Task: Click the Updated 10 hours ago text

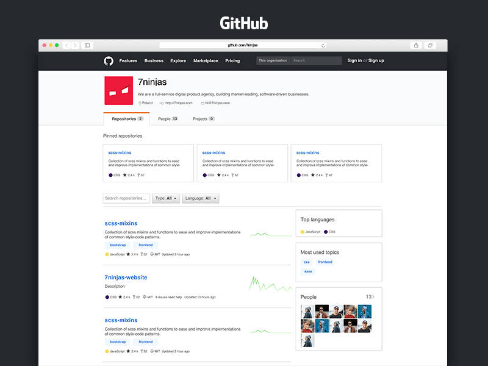Action: pos(200,297)
